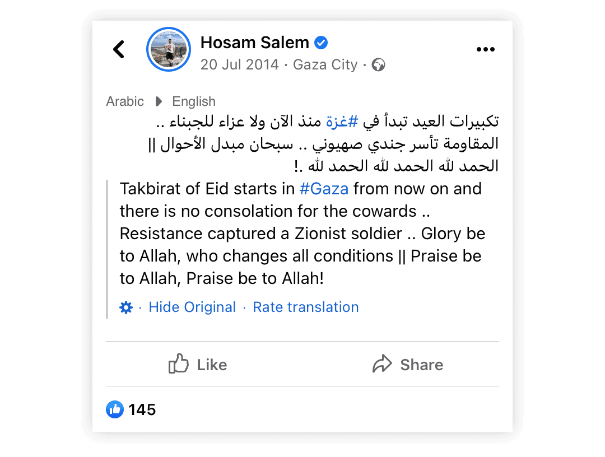Viewport: 605px width, 457px height.
Task: Open the Arabic #غزة hashtag link
Action: pyautogui.click(x=342, y=122)
